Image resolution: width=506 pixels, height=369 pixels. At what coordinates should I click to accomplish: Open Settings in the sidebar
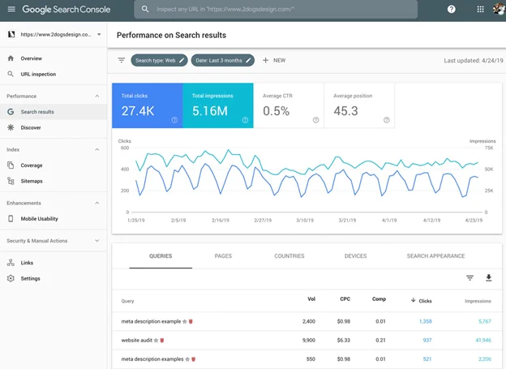30,279
